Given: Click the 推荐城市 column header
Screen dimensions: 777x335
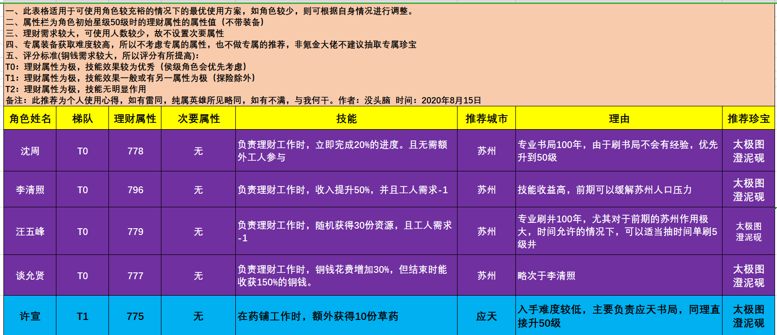Looking at the screenshot, I should 486,118.
